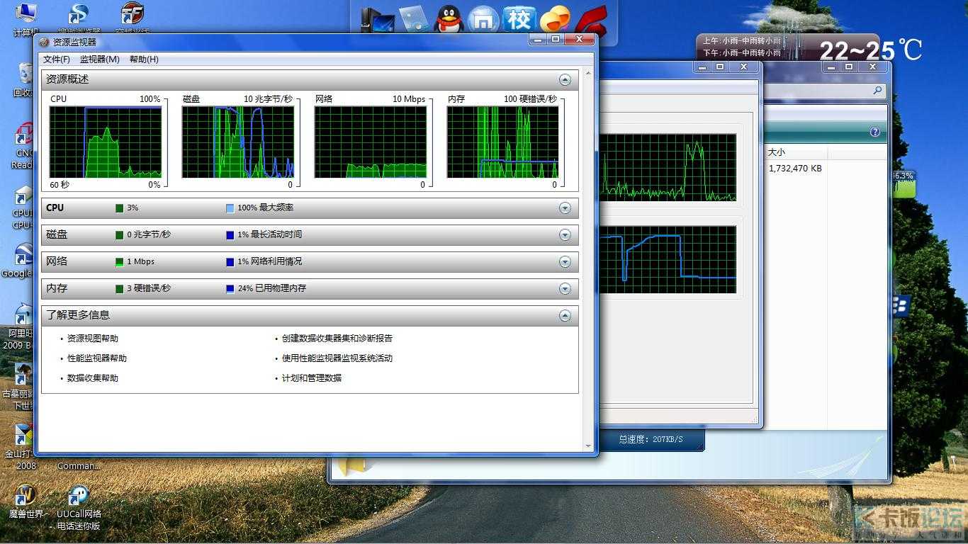968x544 pixels.
Task: Open the computer icon in top dock
Action: (x=377, y=20)
